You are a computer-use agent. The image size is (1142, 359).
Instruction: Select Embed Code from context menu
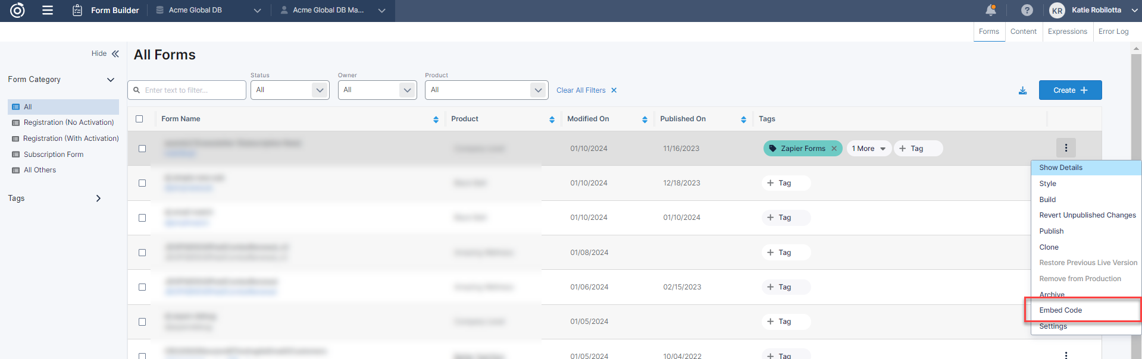[1060, 310]
